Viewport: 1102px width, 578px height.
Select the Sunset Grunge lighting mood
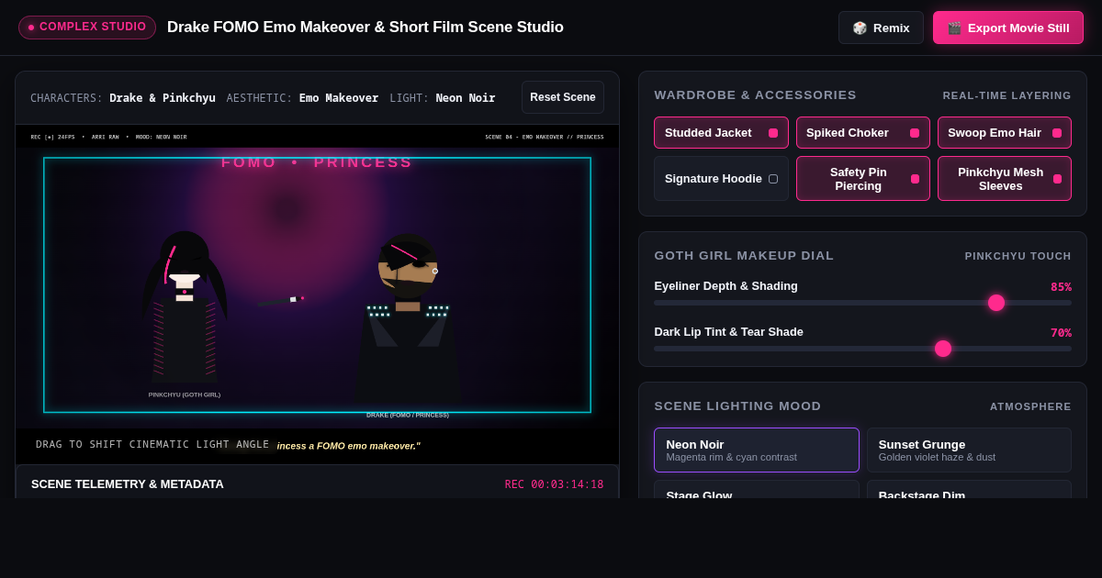click(x=969, y=450)
